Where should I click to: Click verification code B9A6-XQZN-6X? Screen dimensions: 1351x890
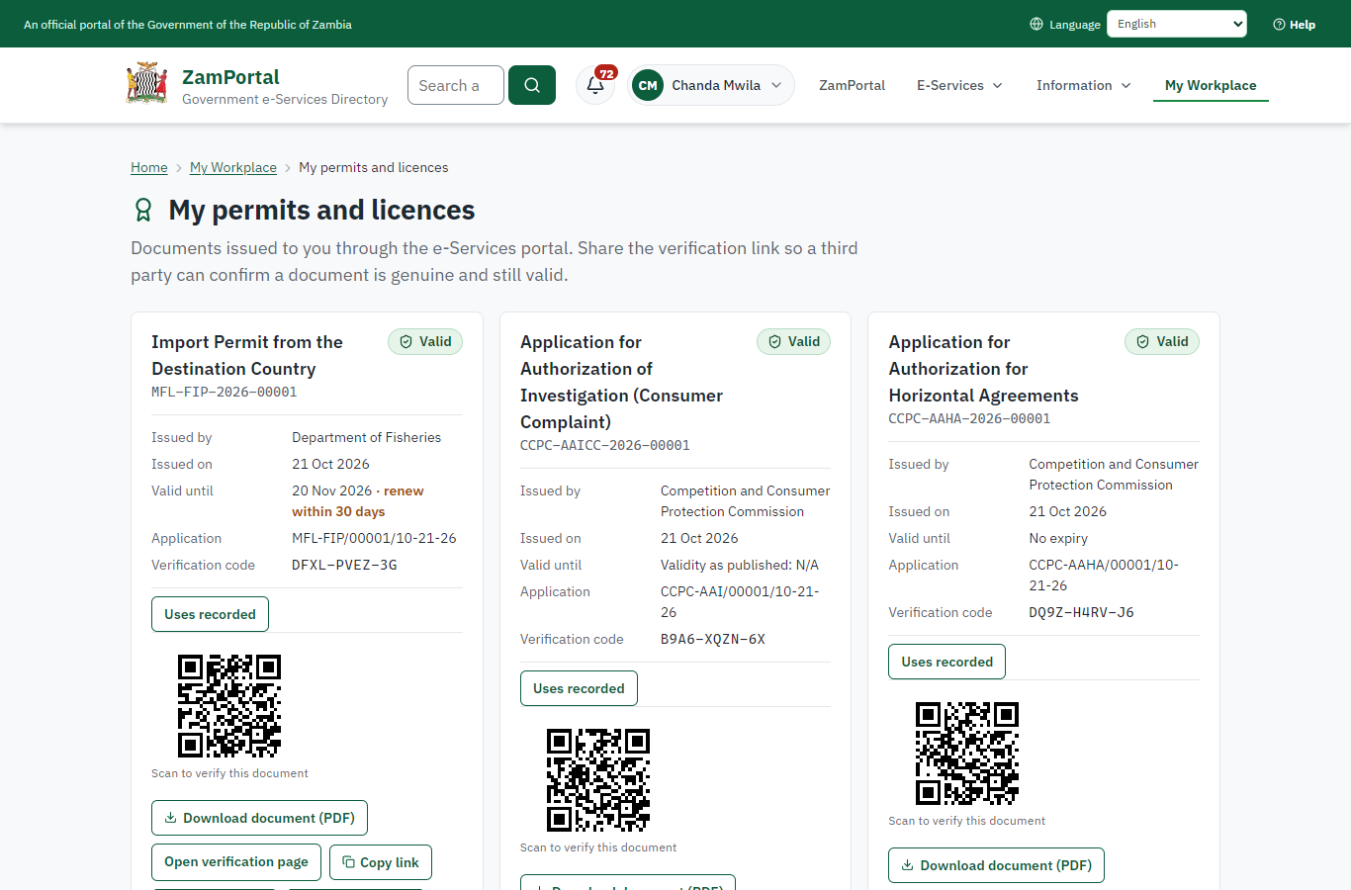[713, 639]
